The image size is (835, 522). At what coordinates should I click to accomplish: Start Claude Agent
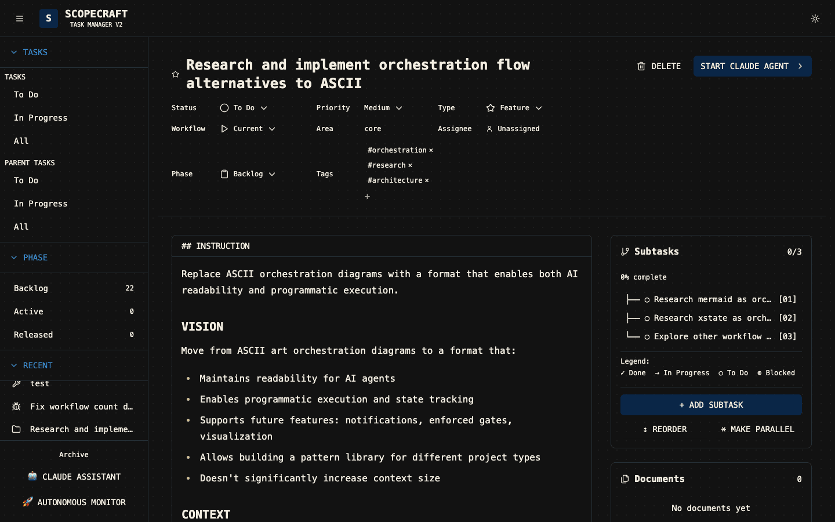752,66
